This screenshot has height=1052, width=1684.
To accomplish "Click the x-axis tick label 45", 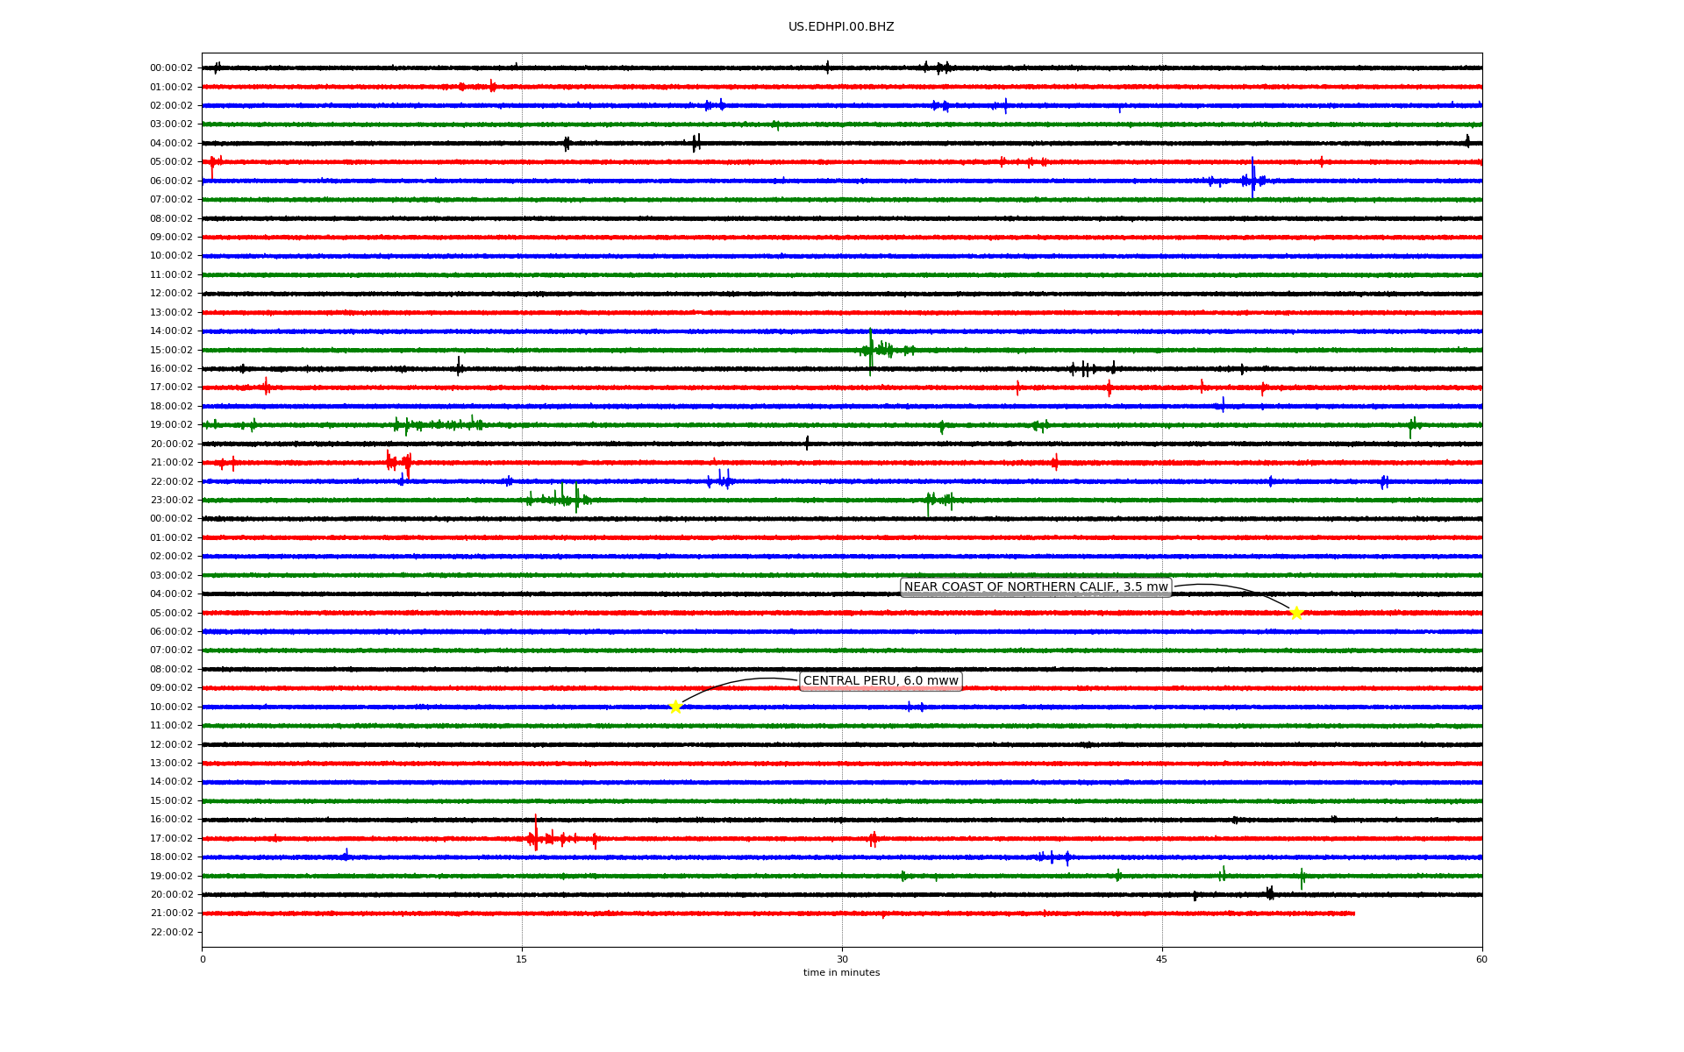I will 1162,959.
